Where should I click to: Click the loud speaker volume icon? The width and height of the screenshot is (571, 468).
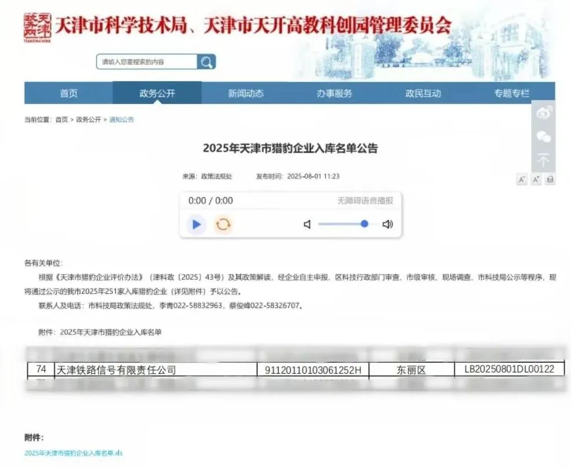pyautogui.click(x=387, y=224)
